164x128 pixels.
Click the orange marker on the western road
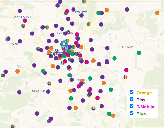(18, 71)
